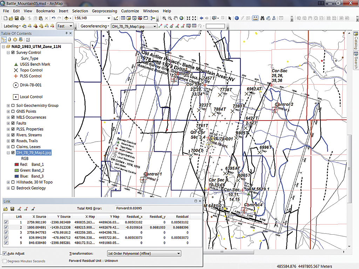Image resolution: width=359 pixels, height=269 pixels.
Task: Open the Editor toolbar icon
Action: point(116,18)
